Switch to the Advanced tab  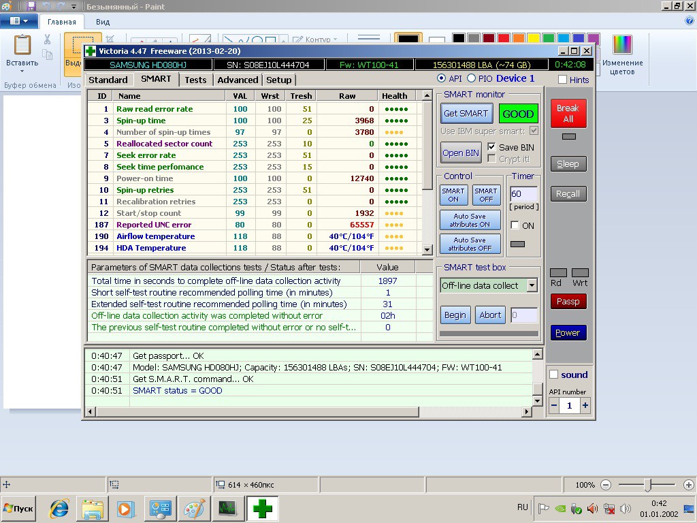pos(238,80)
